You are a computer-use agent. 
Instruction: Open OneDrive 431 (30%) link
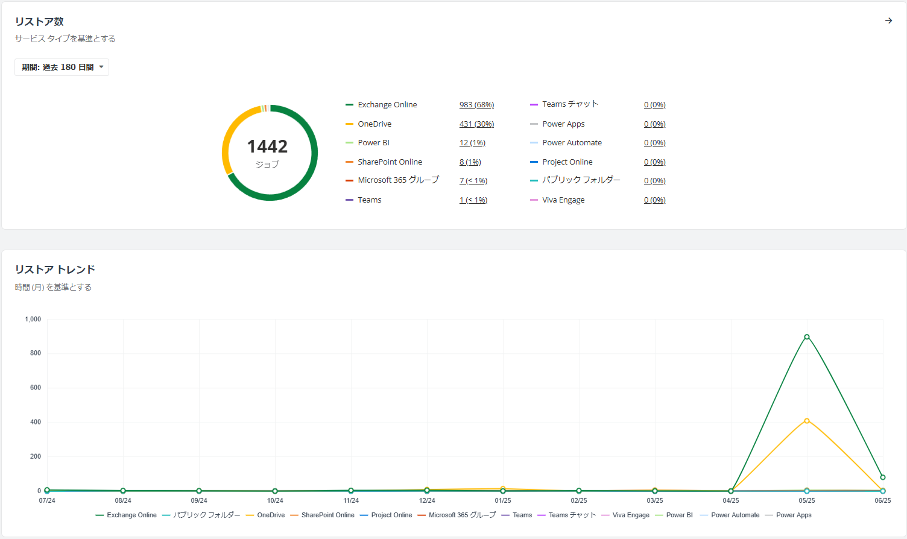point(476,124)
